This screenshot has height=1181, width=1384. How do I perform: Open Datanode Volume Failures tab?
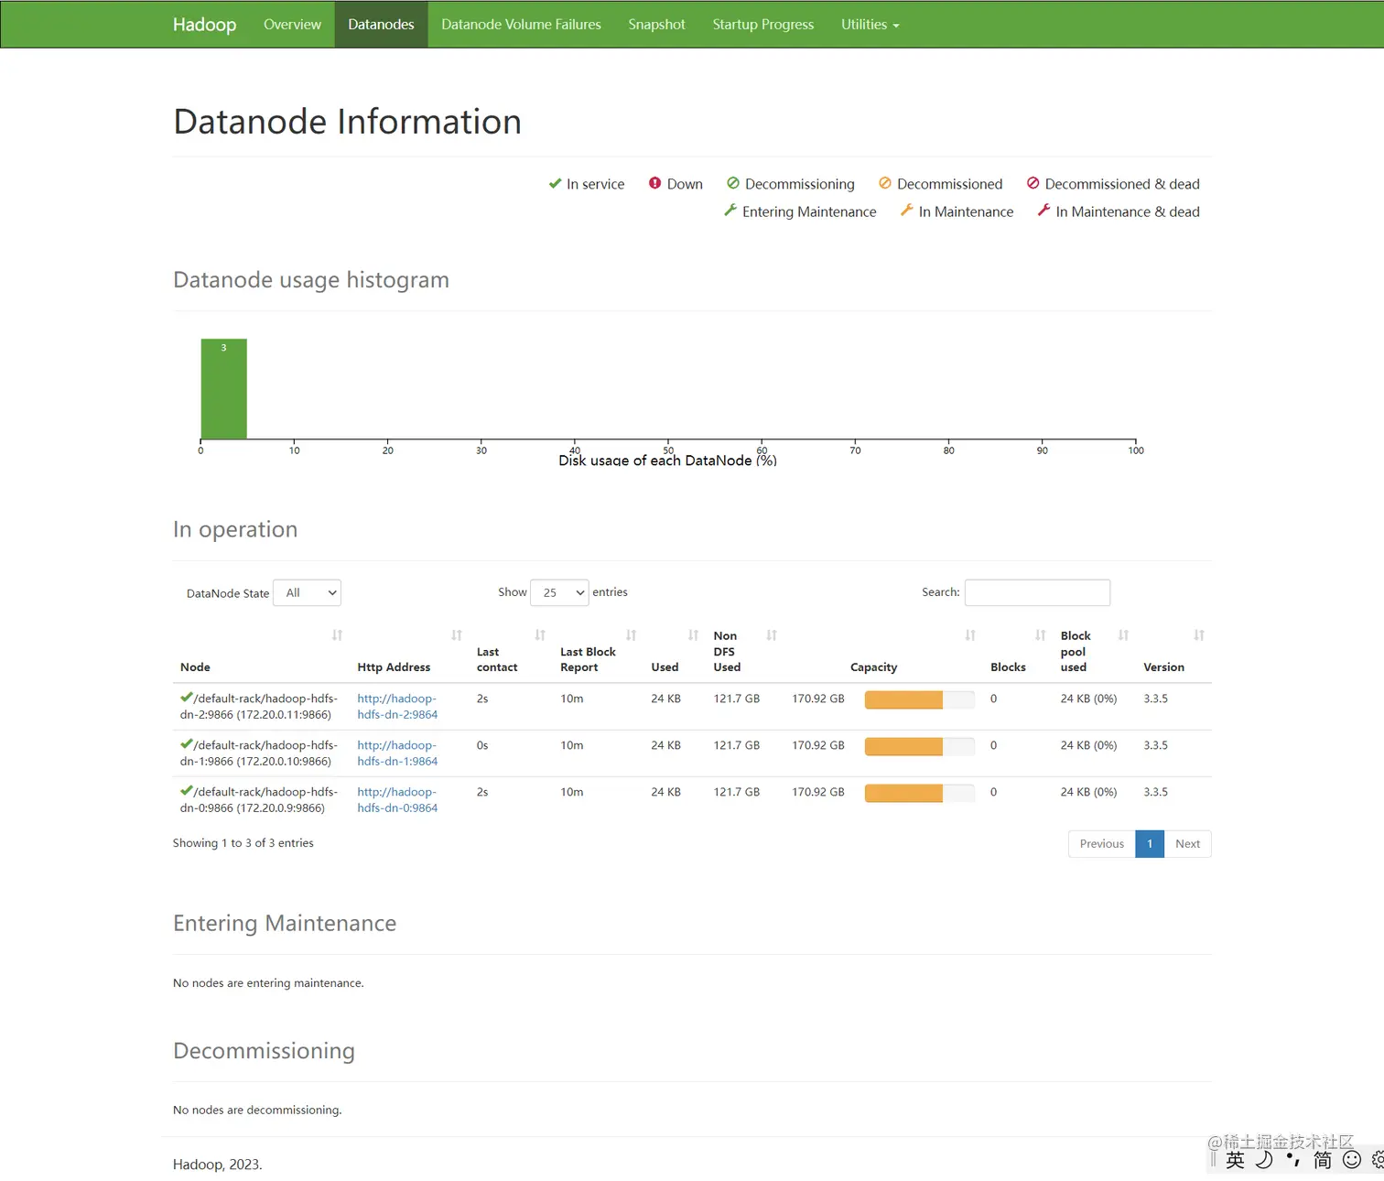pos(521,25)
